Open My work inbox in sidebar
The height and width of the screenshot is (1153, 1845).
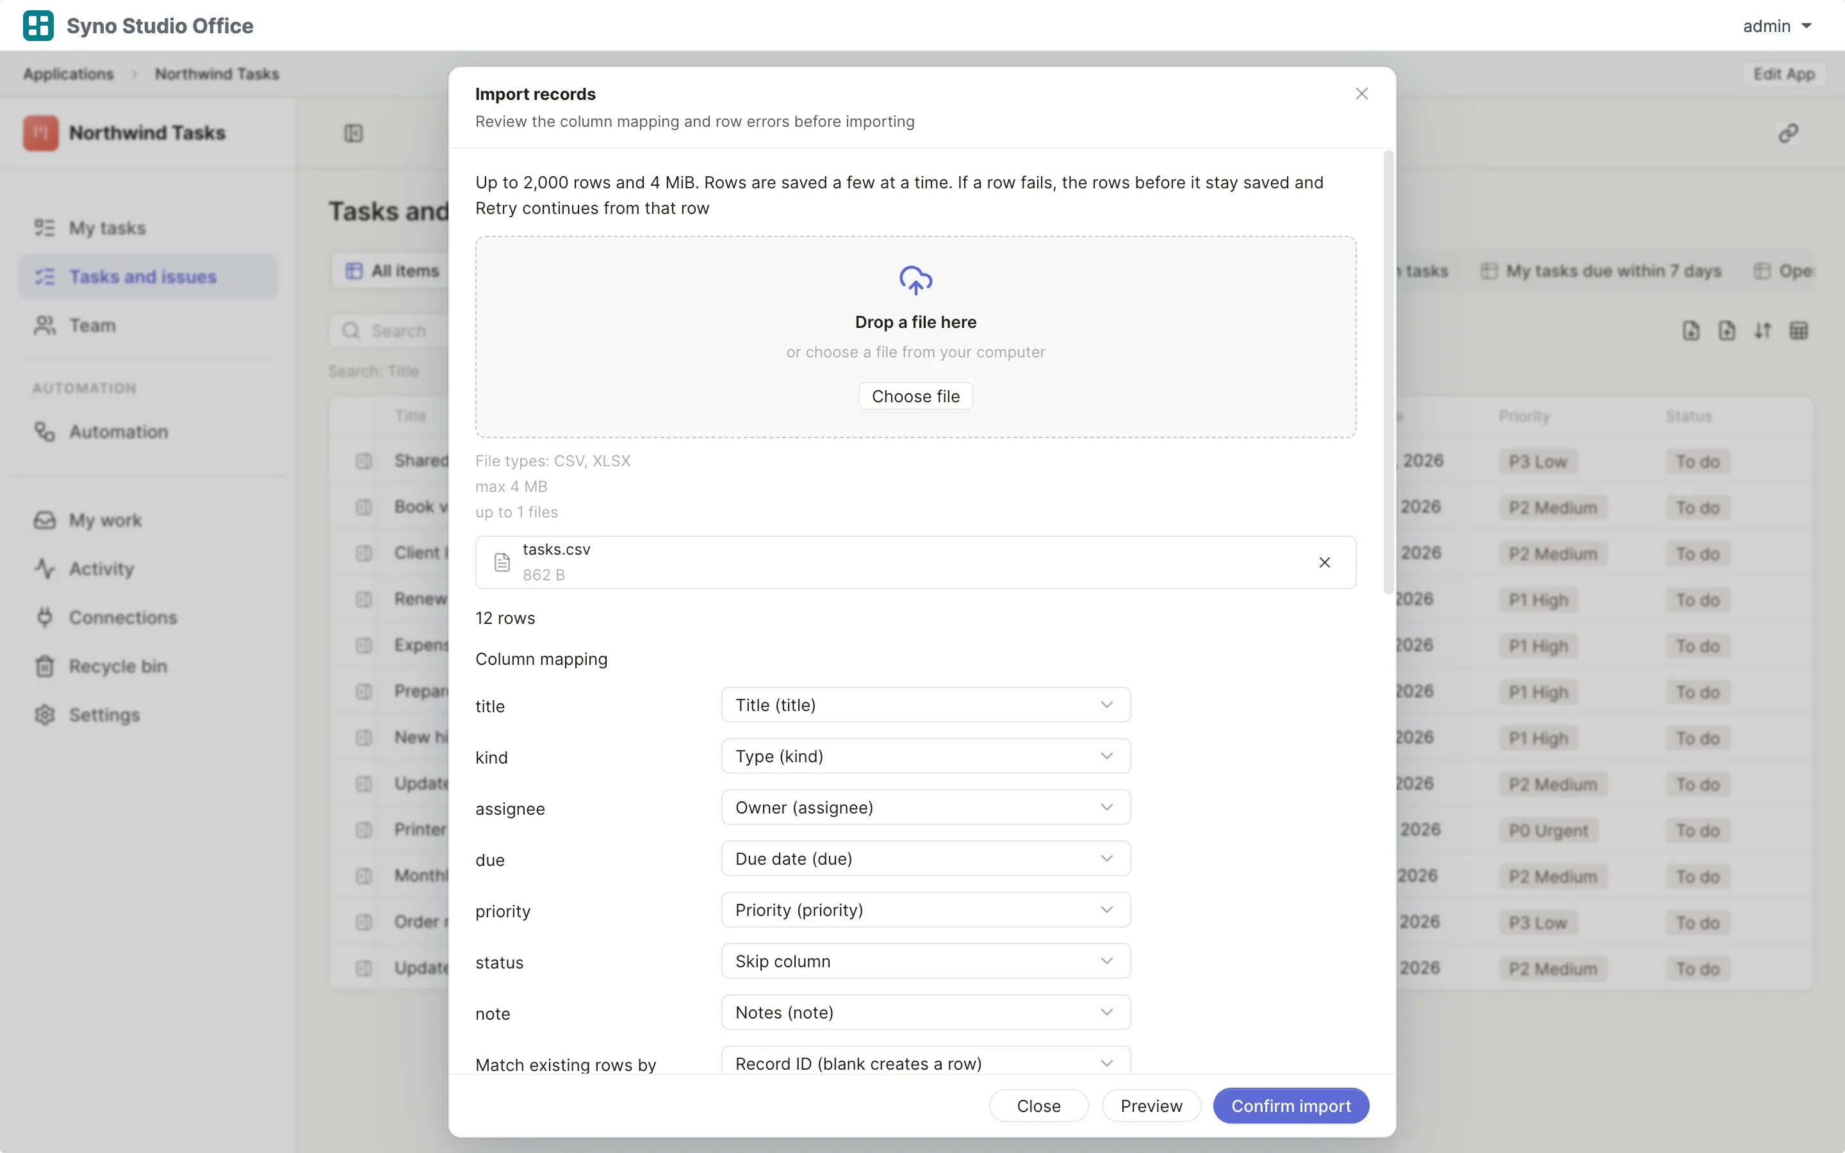(x=148, y=520)
